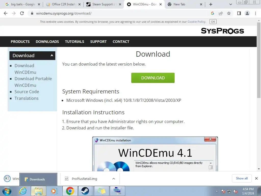Open Steam from the taskbar
This screenshot has height=196, width=261.
tap(85, 191)
